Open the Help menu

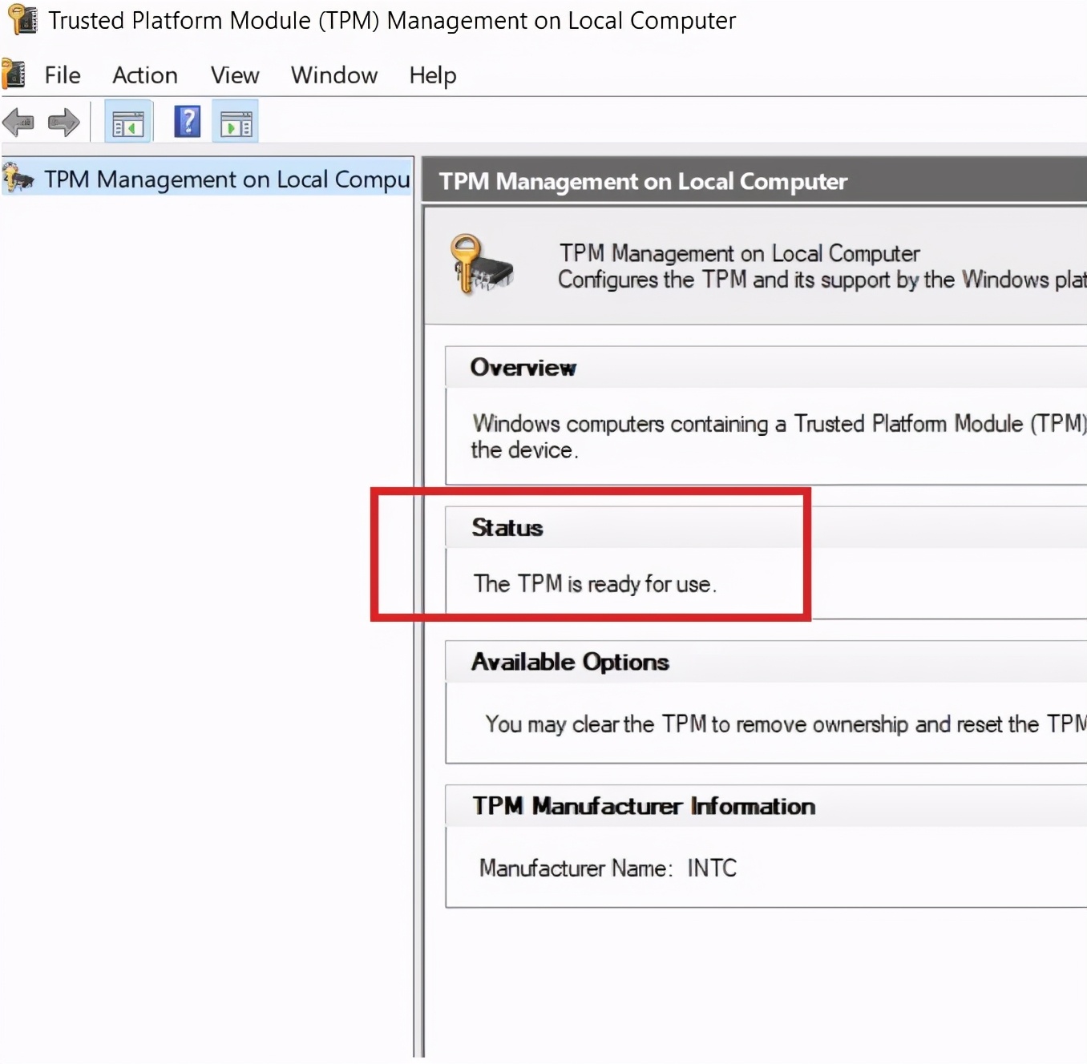[x=433, y=75]
